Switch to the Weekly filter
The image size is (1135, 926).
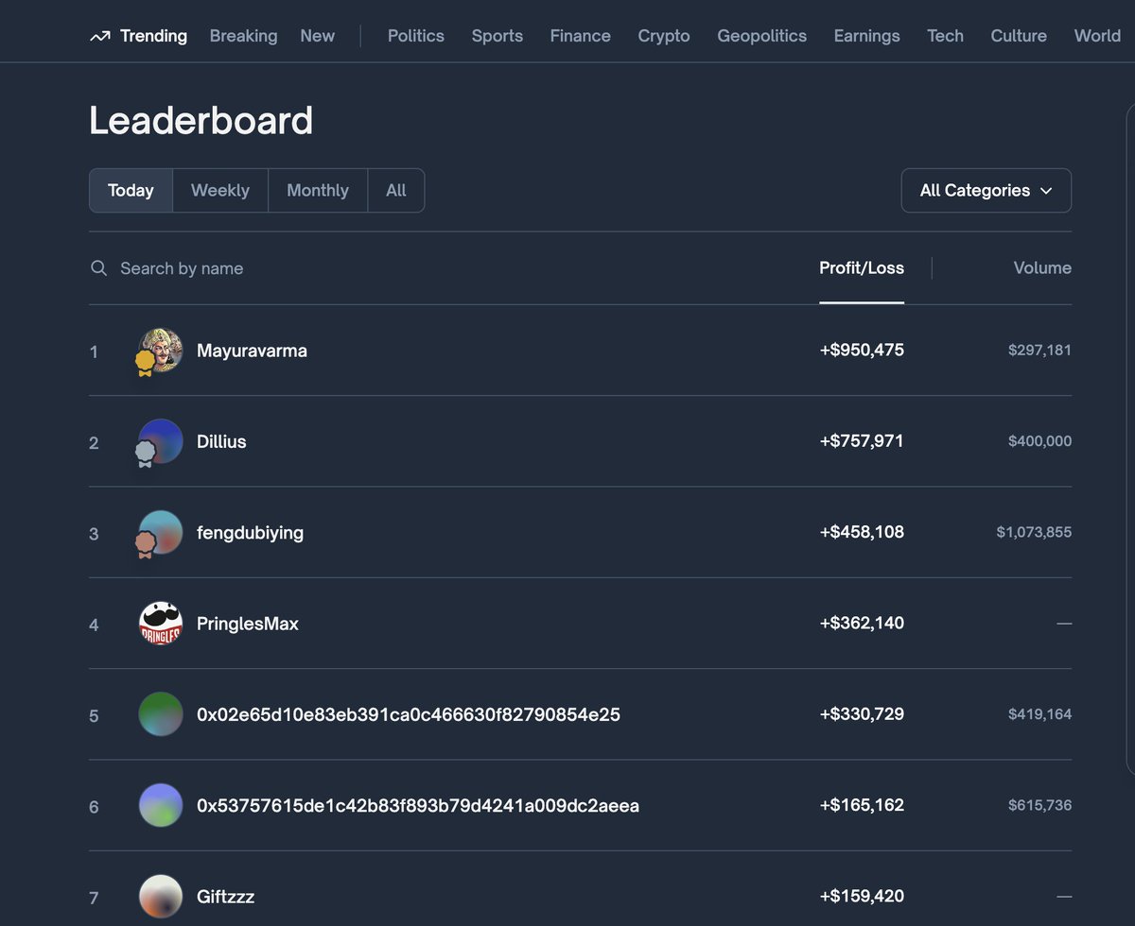tap(220, 191)
